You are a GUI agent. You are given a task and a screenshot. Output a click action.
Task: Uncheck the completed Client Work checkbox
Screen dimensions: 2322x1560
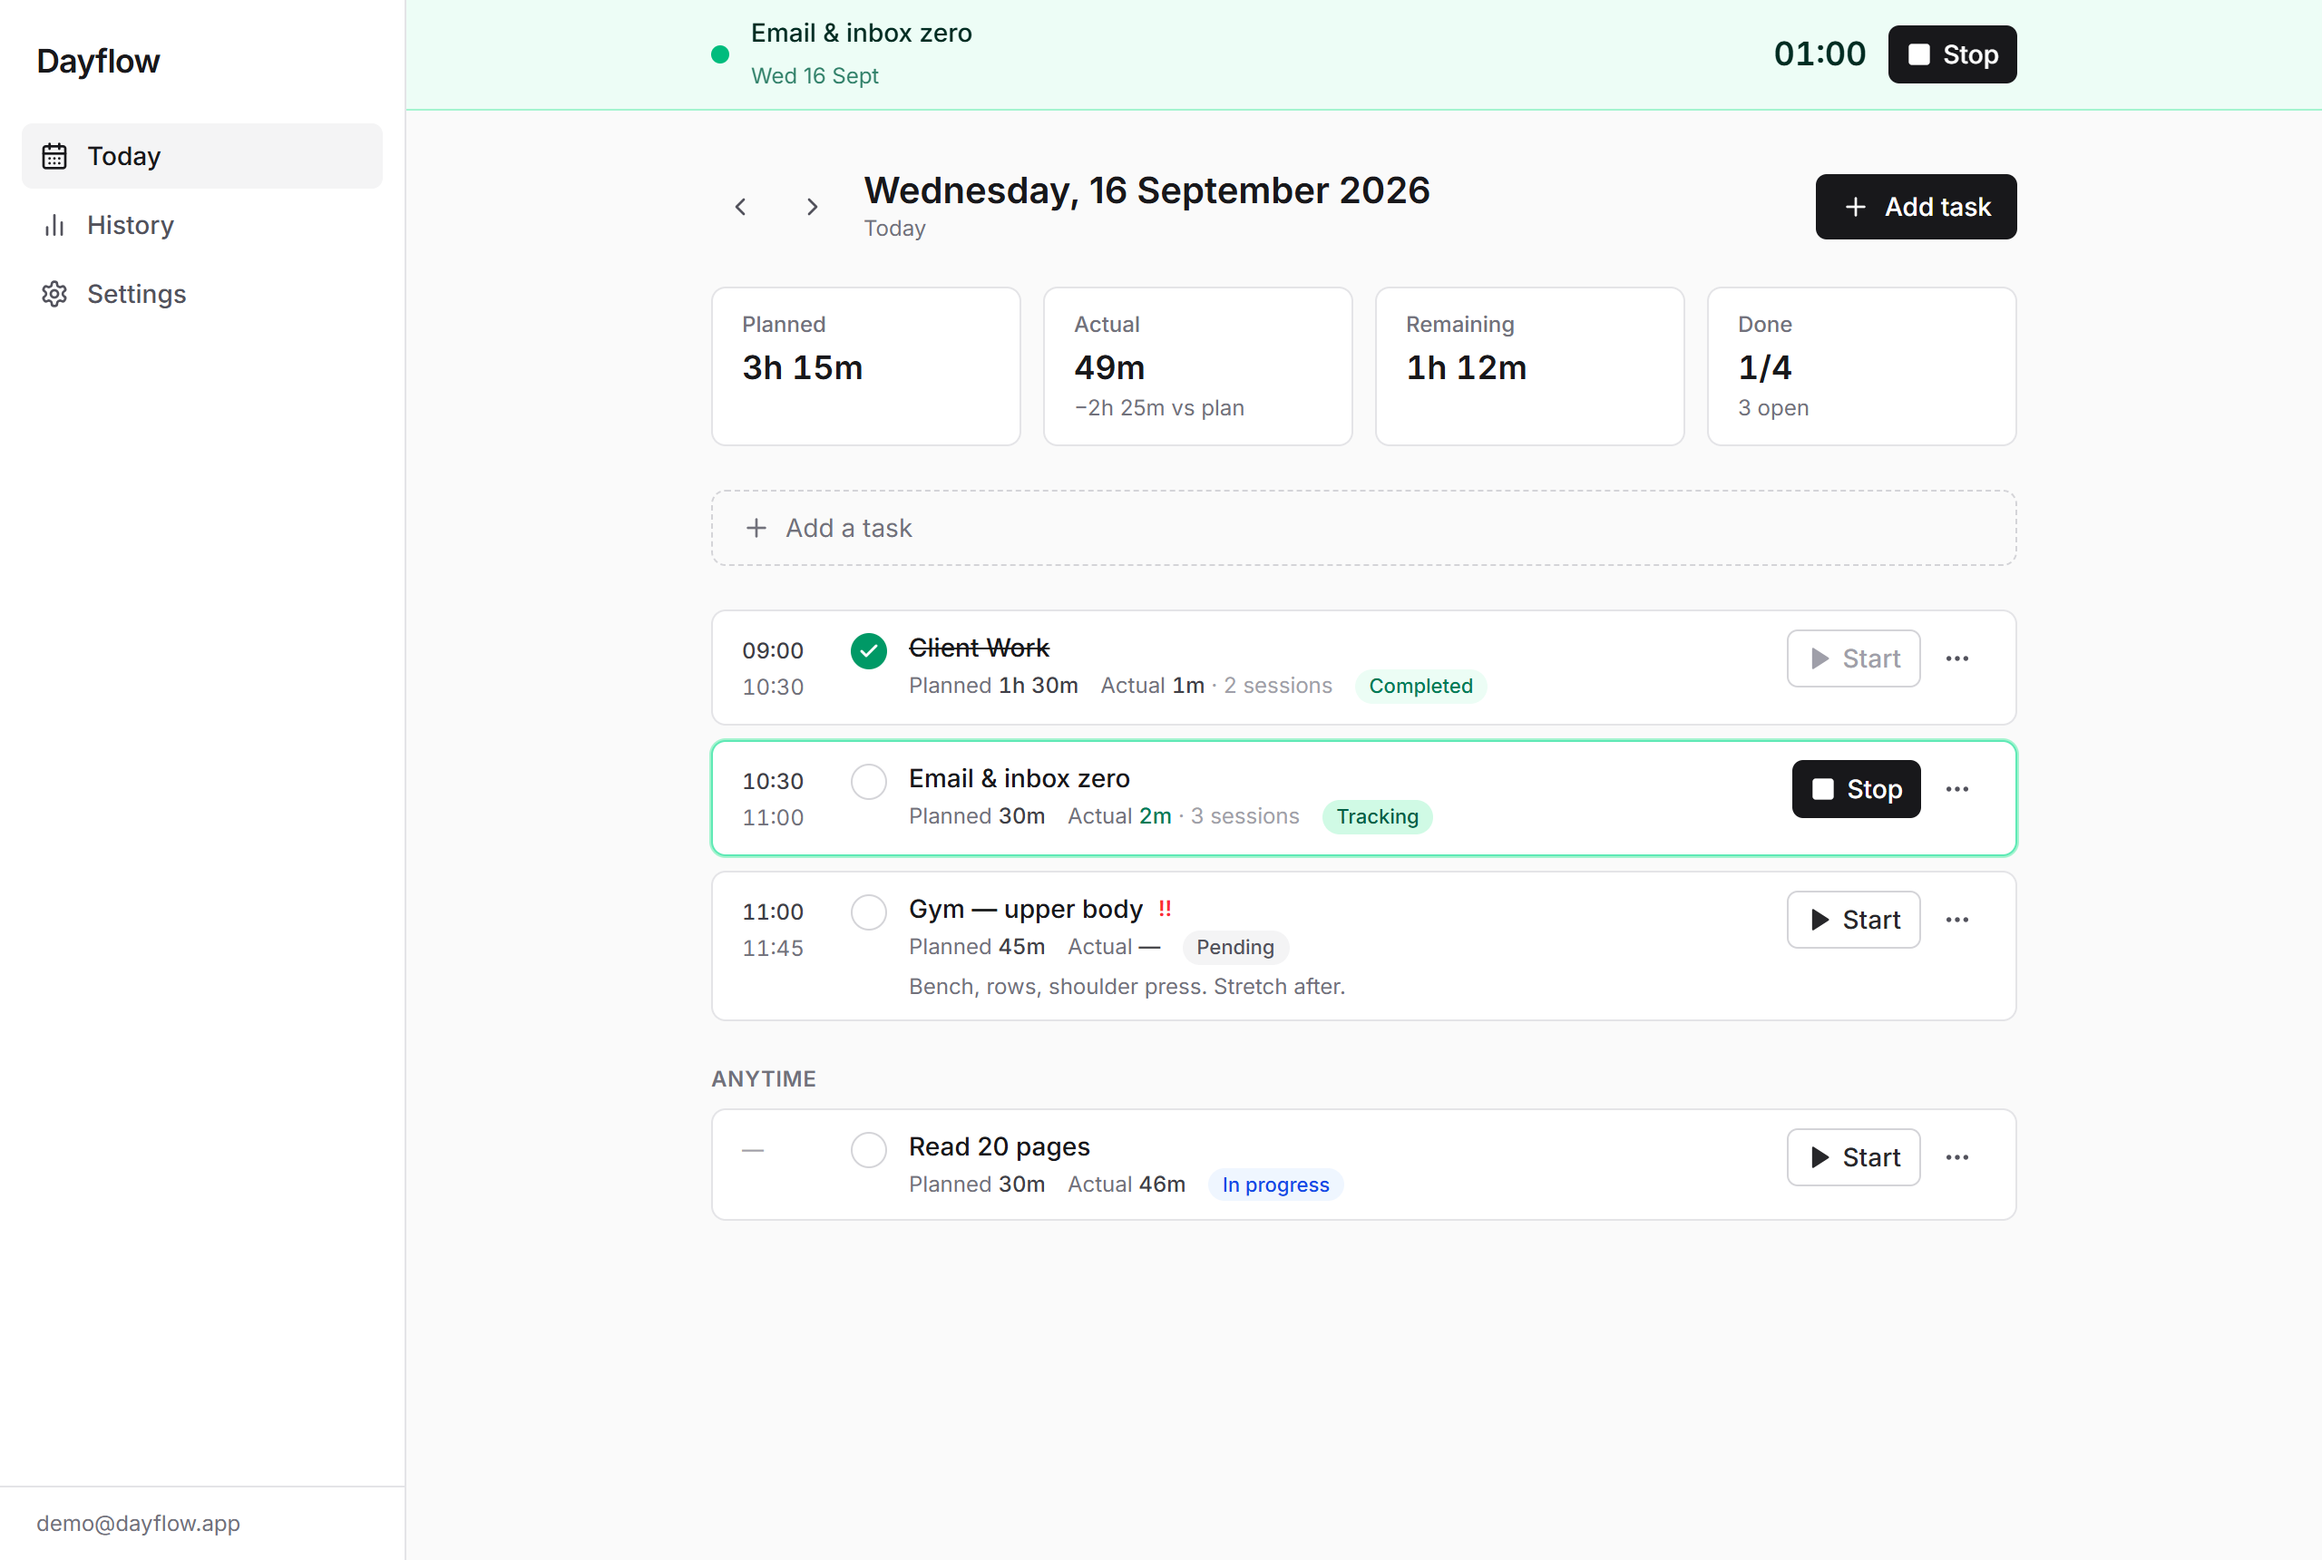pos(869,651)
